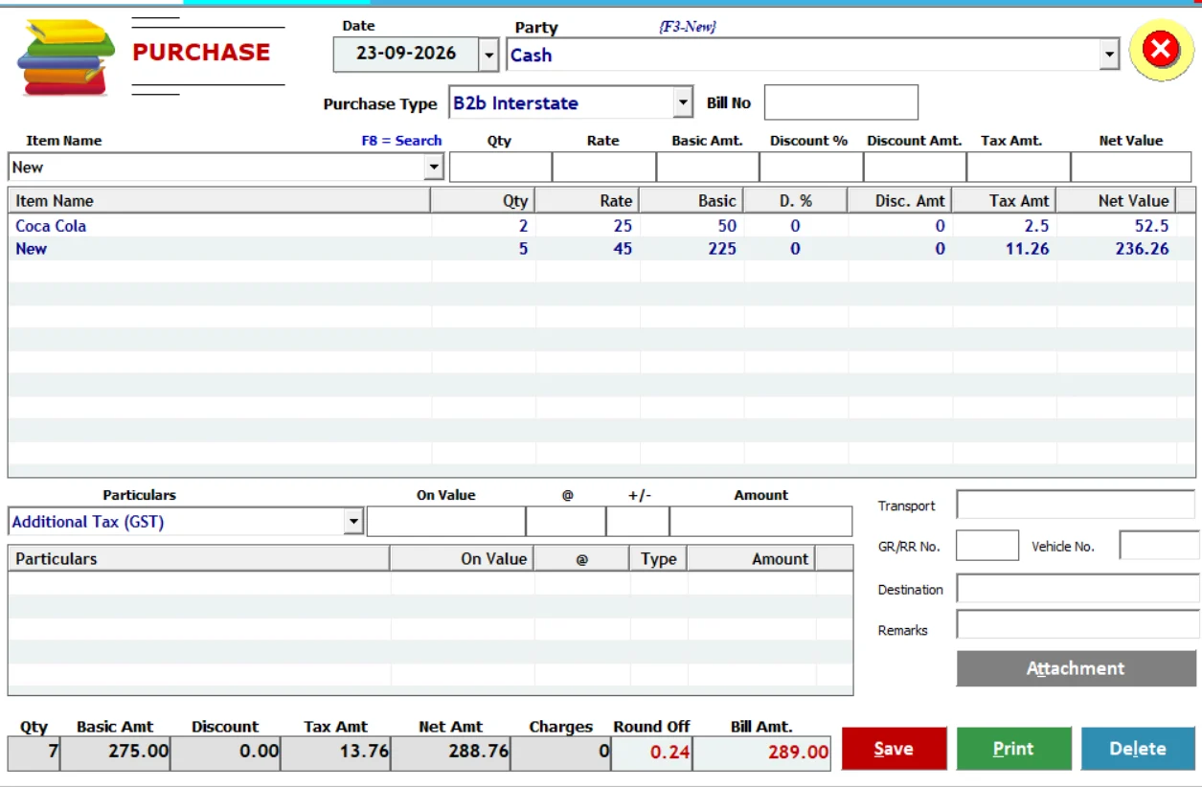Screen dimensions: 1202x787
Task: Click the Basic Amt. entry field
Action: 707,167
